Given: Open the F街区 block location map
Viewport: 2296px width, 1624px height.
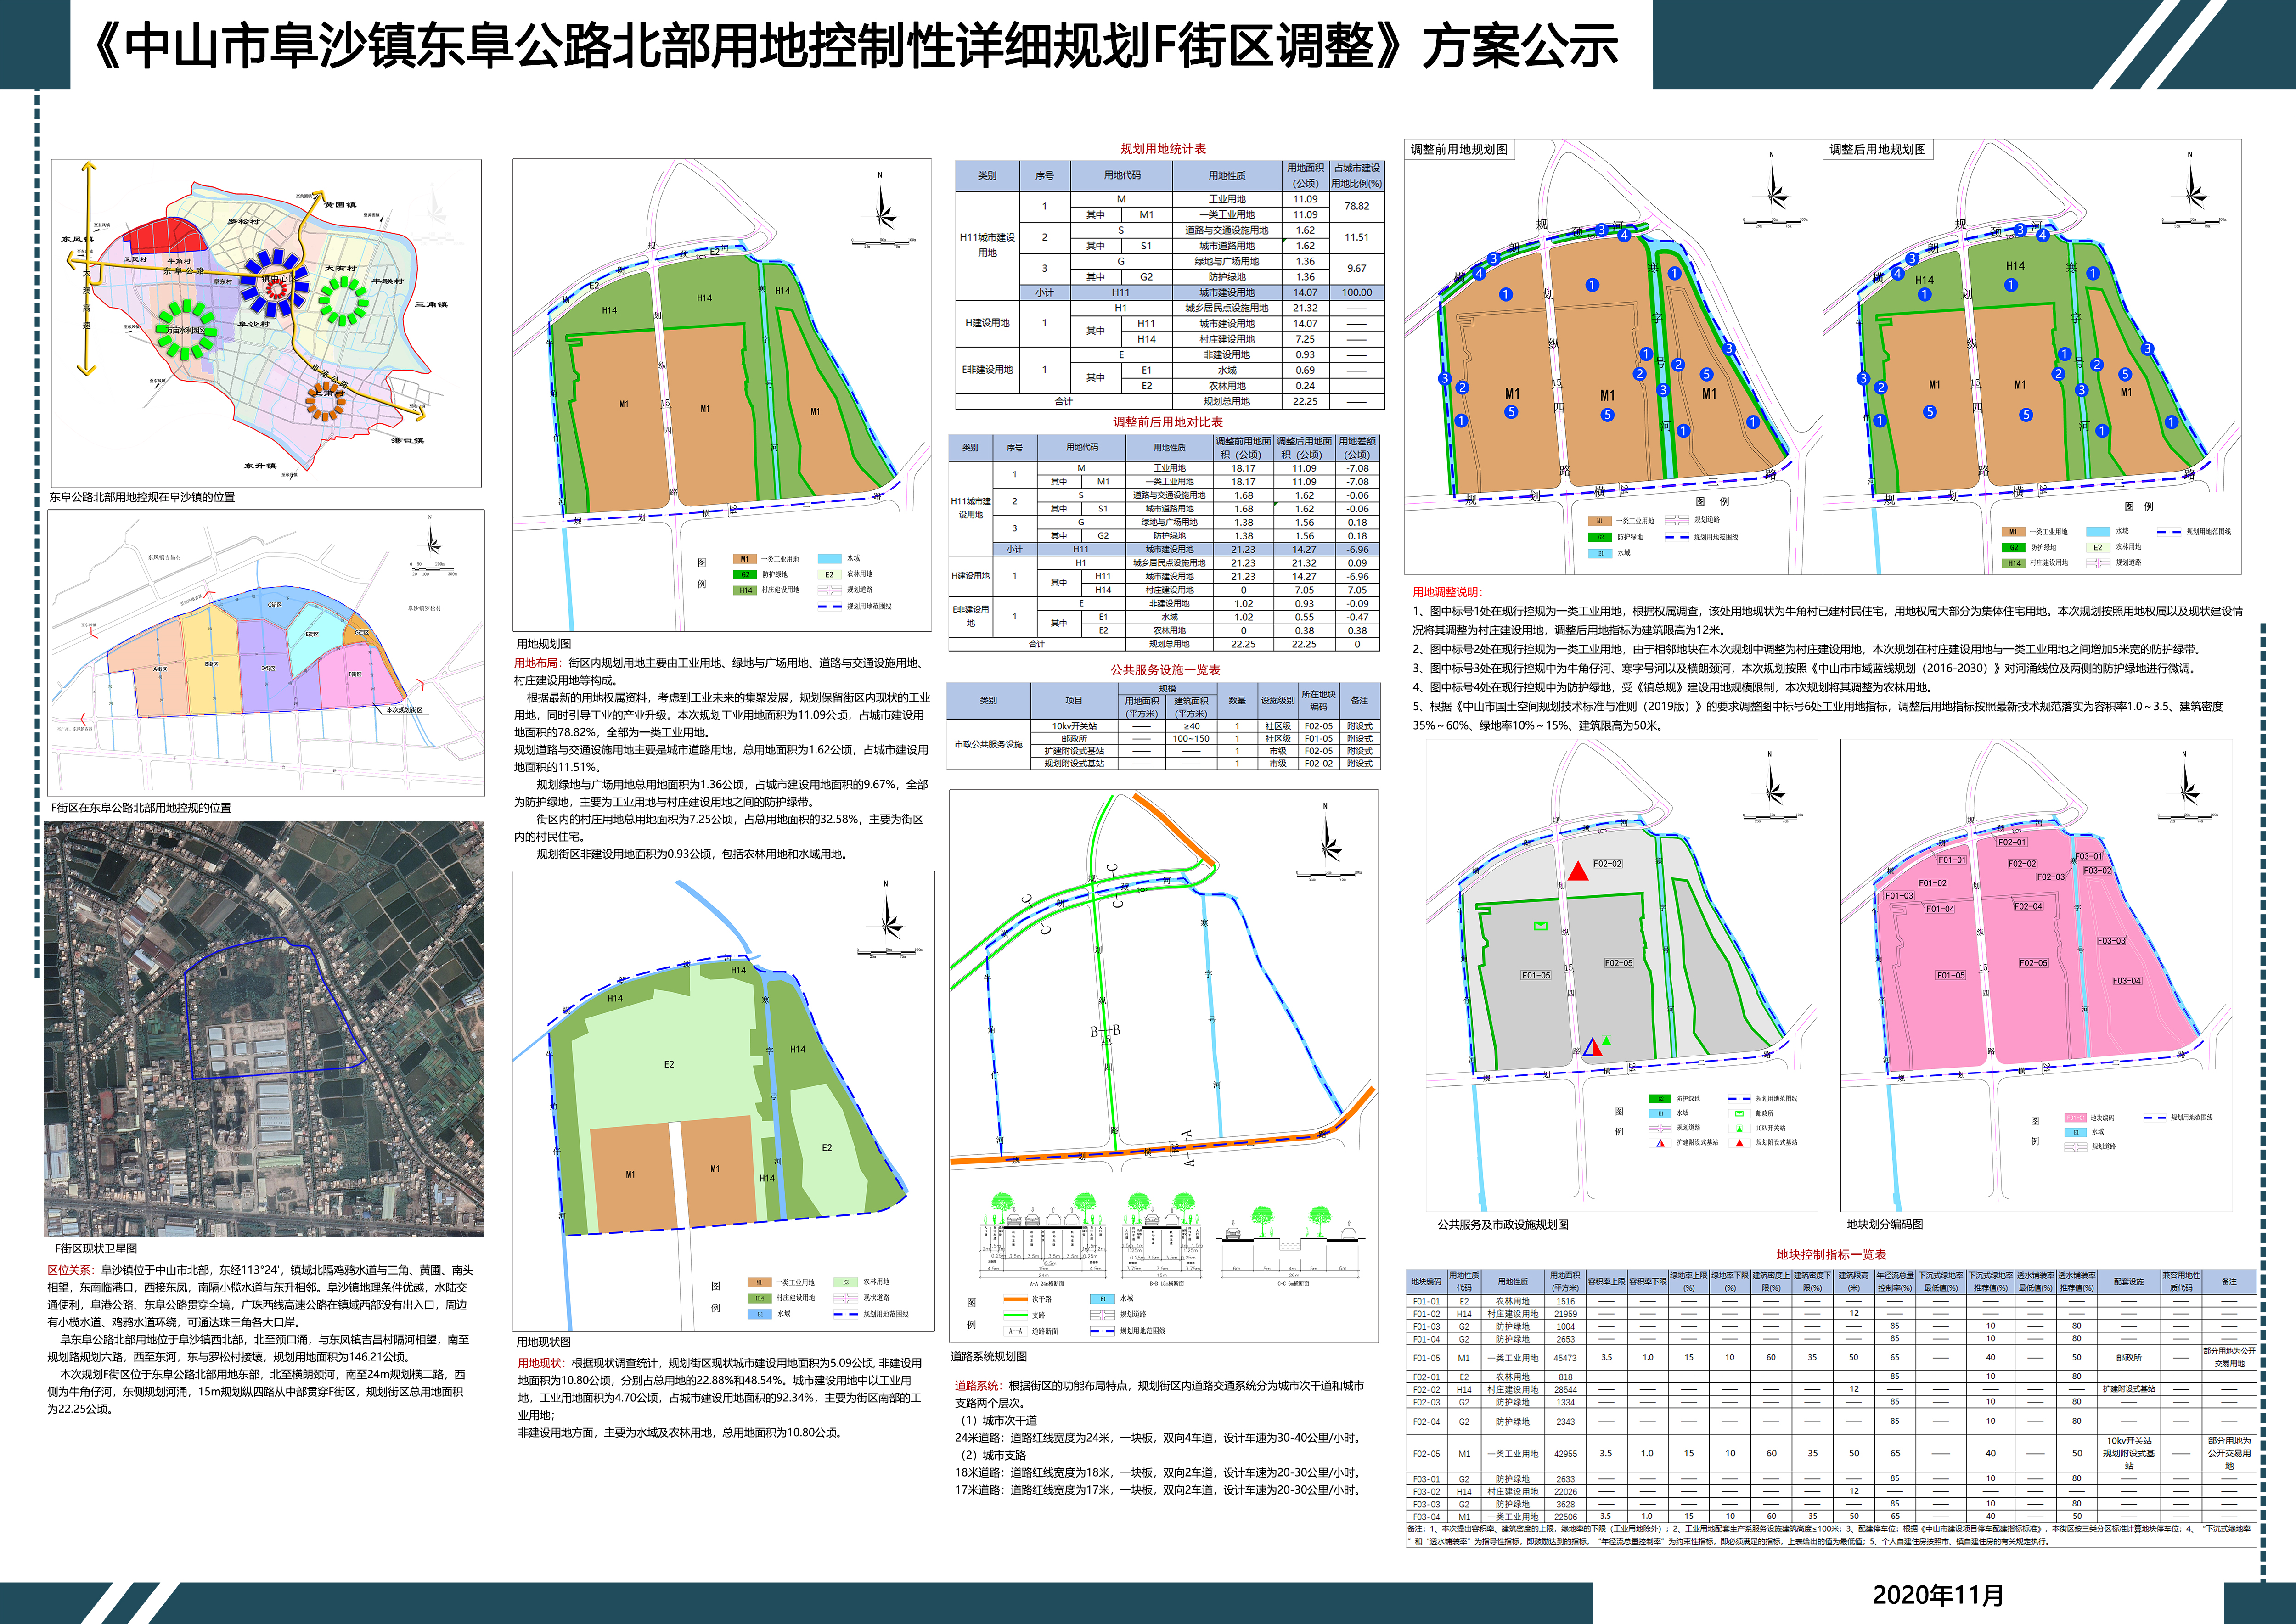Looking at the screenshot, I should [266, 653].
